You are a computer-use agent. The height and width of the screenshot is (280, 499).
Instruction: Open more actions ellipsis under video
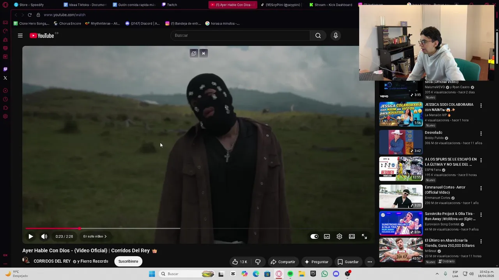tap(370, 262)
